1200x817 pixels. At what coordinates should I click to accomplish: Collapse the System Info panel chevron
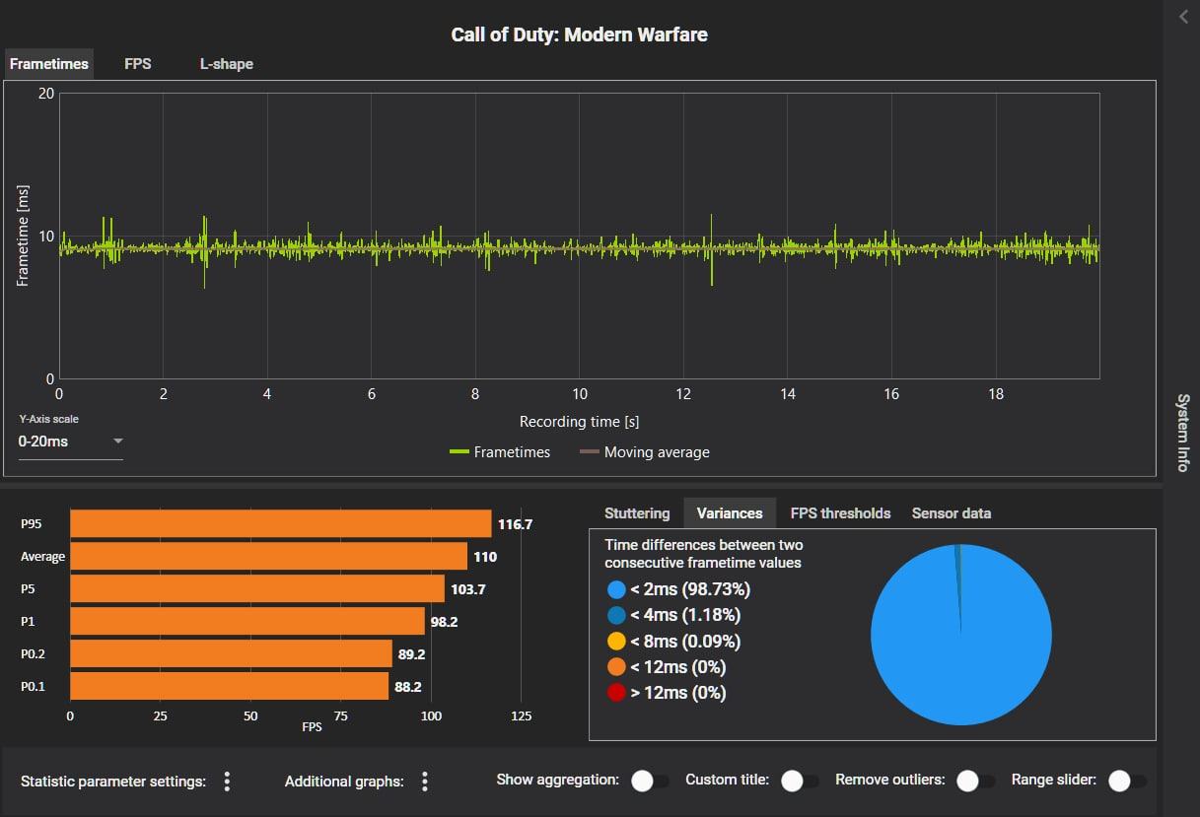[1184, 17]
